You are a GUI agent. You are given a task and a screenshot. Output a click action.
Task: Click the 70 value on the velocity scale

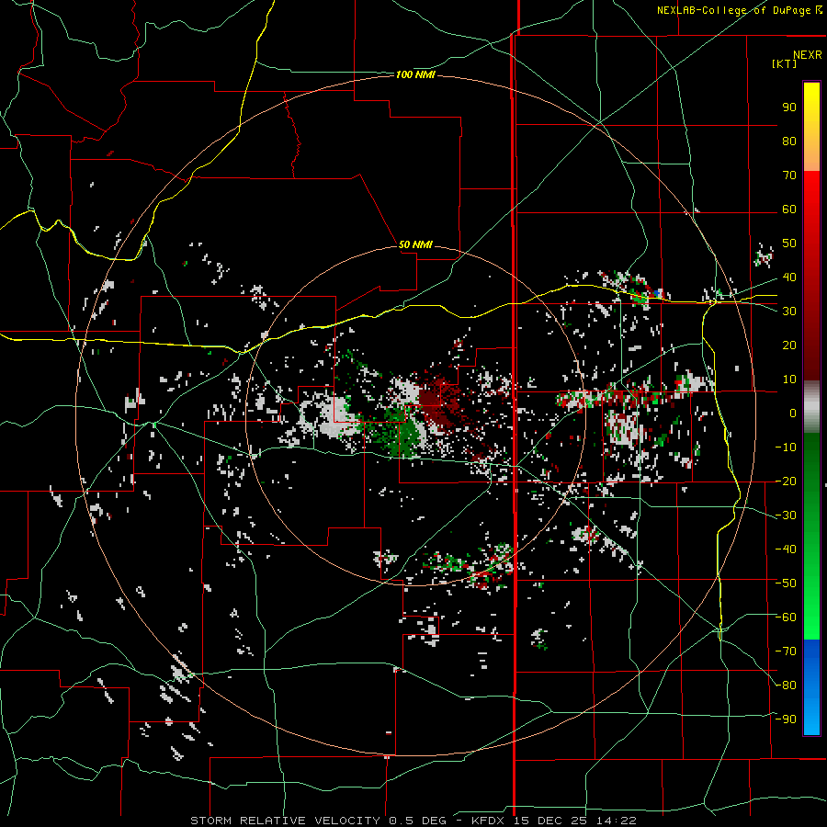(x=789, y=176)
